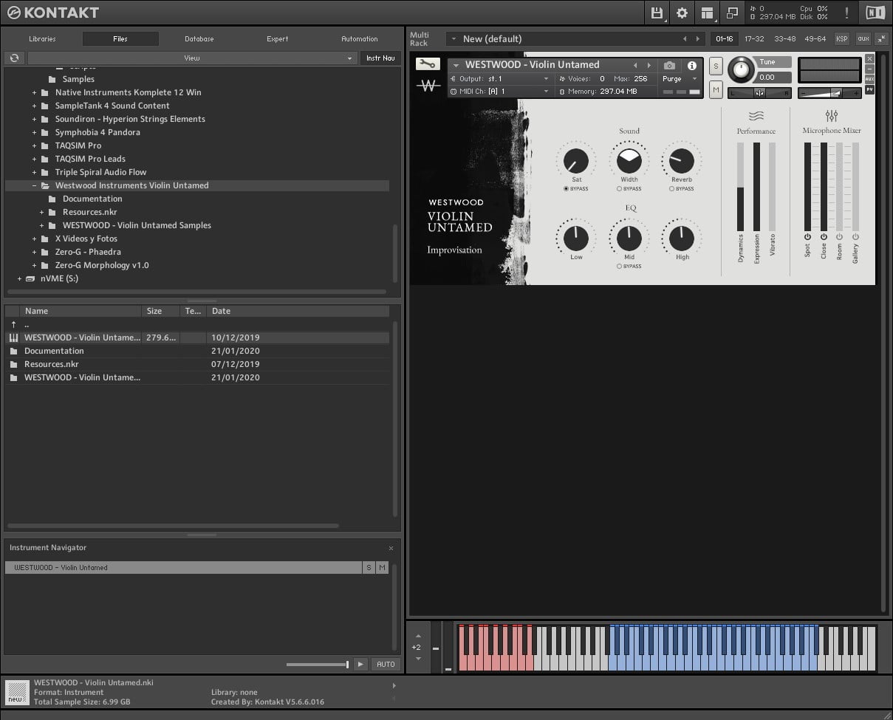The image size is (893, 720).
Task: Enable the Gallery microphone power button
Action: click(856, 237)
